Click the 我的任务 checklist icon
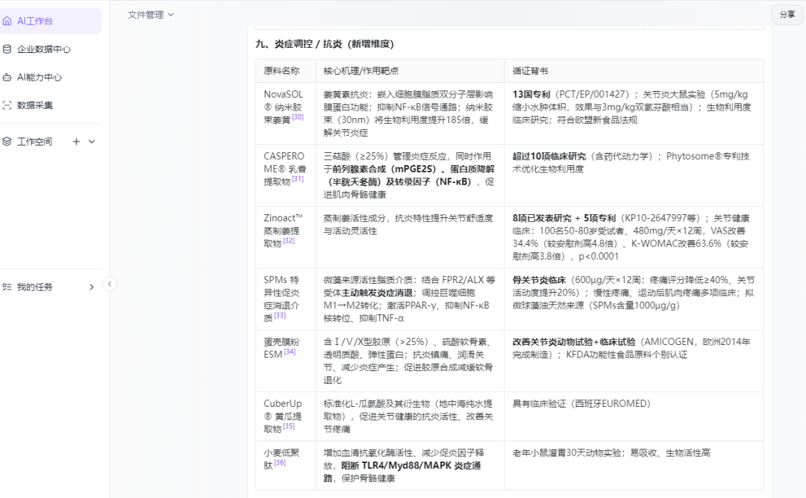 point(7,287)
